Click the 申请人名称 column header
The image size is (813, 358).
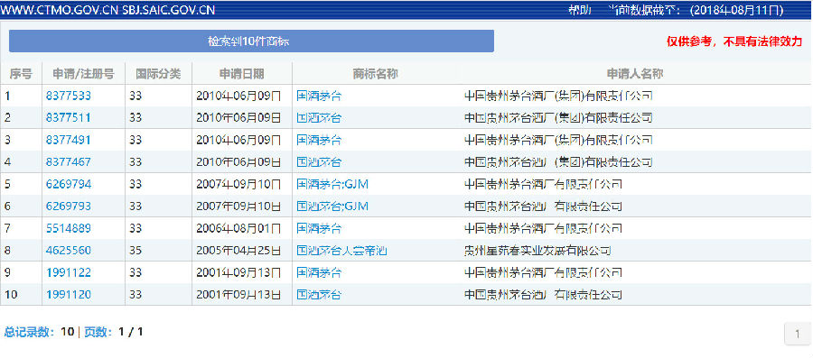point(635,74)
